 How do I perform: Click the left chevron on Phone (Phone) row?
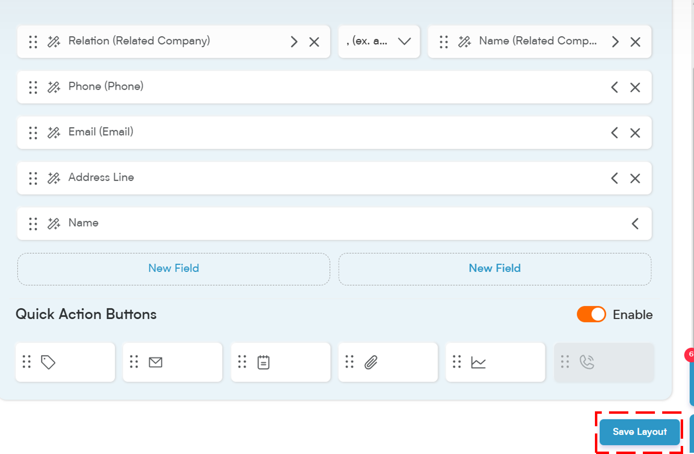[x=615, y=87]
